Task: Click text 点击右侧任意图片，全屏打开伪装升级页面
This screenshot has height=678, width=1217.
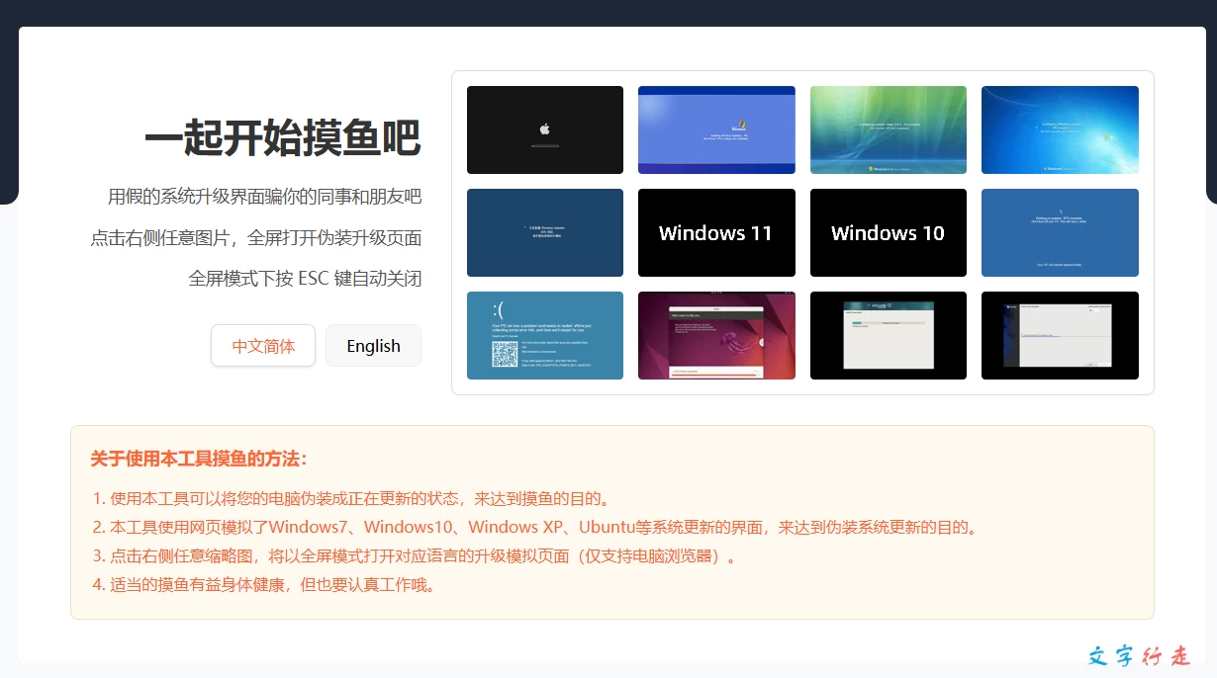Action: (x=256, y=238)
